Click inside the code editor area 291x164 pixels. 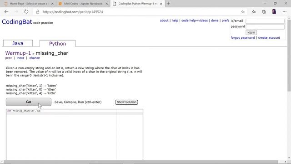pos(75,135)
